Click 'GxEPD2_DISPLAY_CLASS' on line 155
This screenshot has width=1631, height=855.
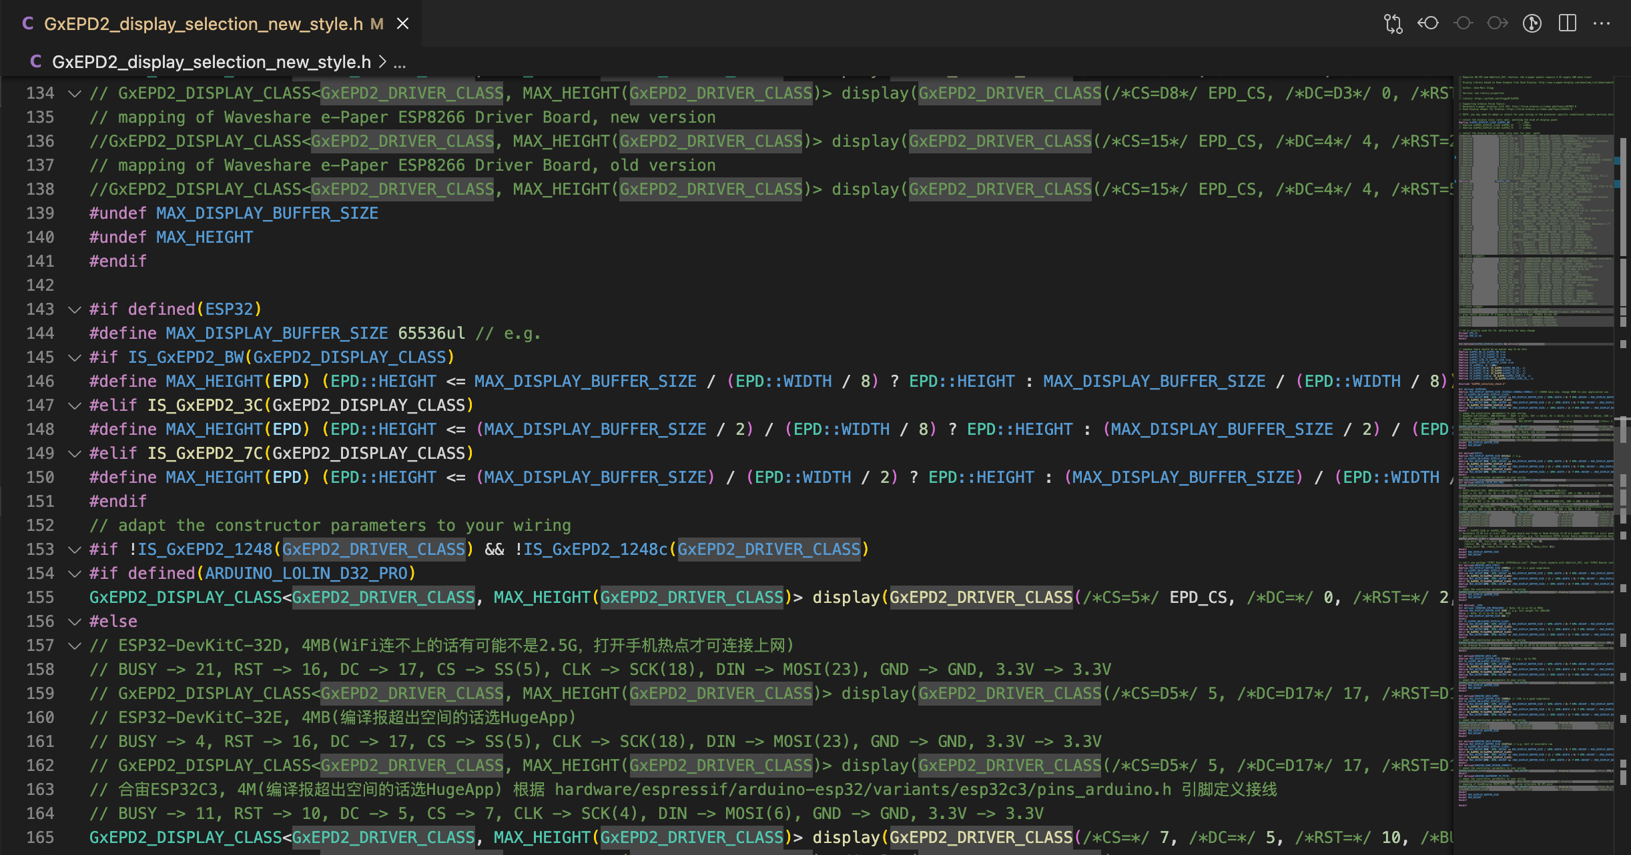(186, 598)
